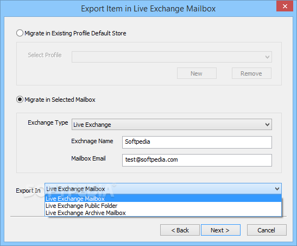Close the Export Item dialog window
This screenshot has width=297, height=246.
click(285, 7)
